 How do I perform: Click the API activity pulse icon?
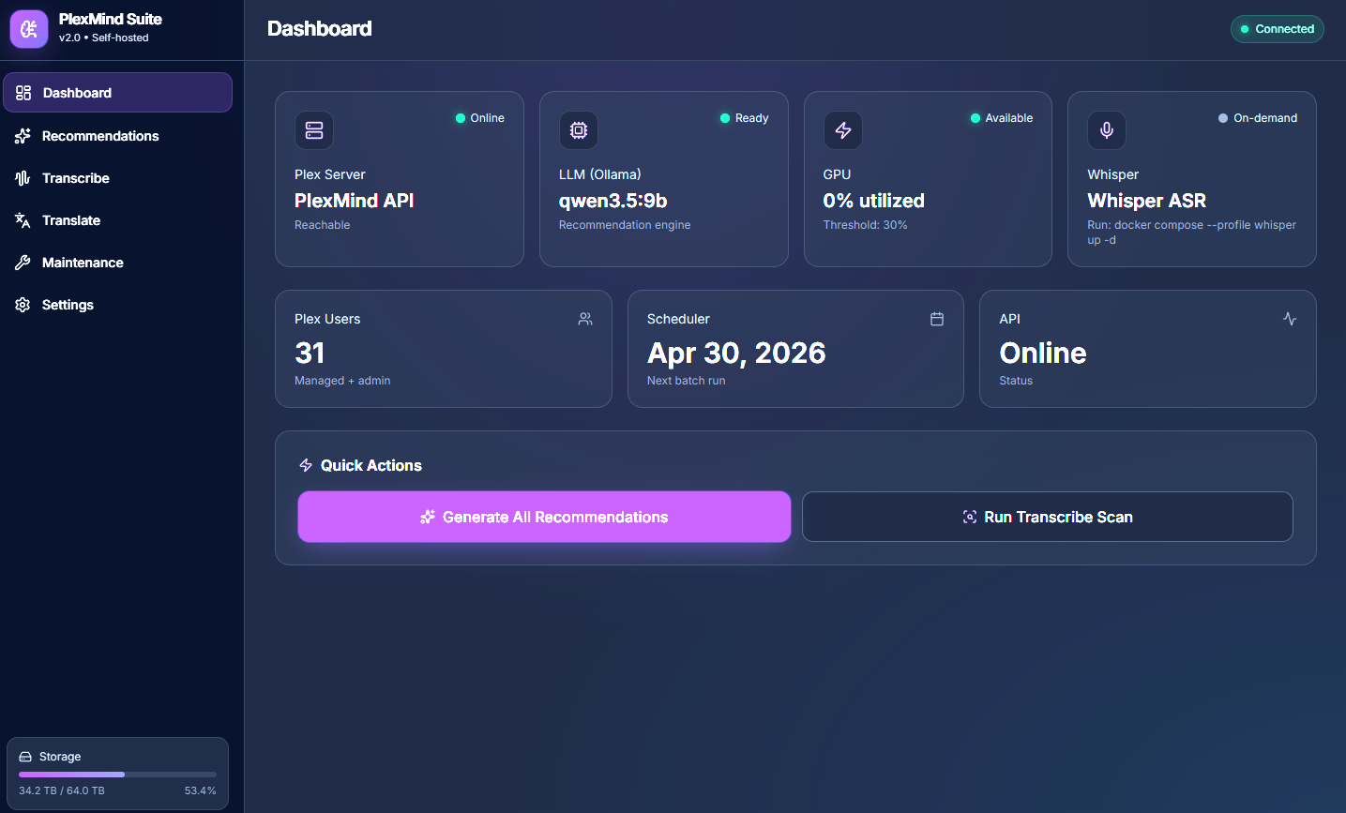[x=1290, y=319]
